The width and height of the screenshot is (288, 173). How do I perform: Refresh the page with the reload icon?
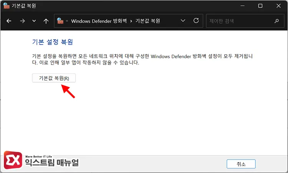(196, 21)
